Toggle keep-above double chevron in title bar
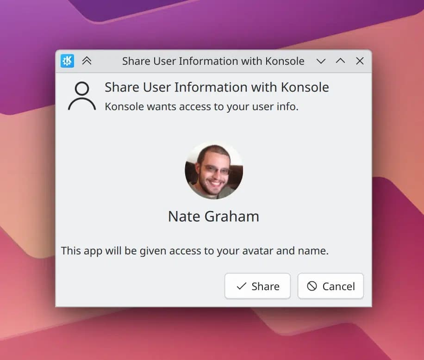 pyautogui.click(x=87, y=61)
